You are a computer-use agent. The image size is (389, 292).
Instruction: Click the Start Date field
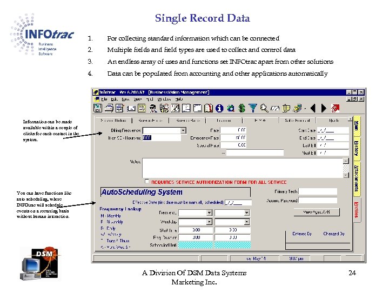point(333,130)
